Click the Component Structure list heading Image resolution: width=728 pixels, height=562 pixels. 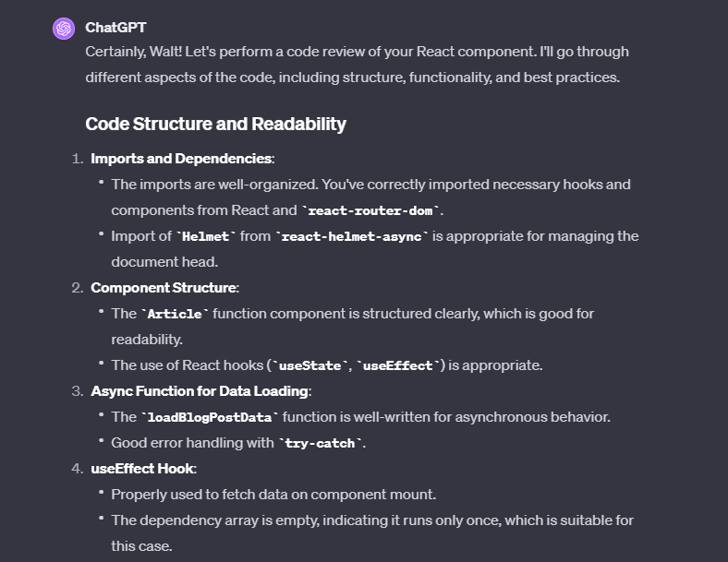(164, 288)
